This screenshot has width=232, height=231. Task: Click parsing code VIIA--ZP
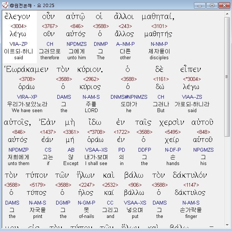click(x=19, y=44)
